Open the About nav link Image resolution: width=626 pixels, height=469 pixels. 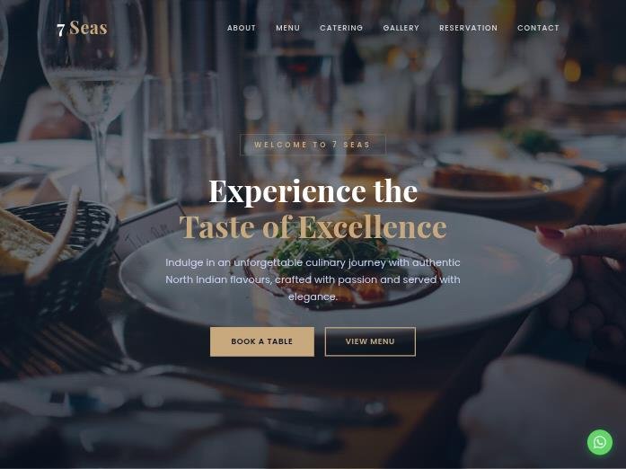242,28
